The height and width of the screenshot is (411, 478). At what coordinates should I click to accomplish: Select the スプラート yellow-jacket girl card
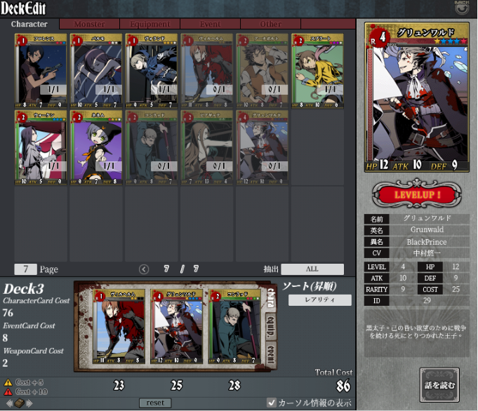point(318,71)
